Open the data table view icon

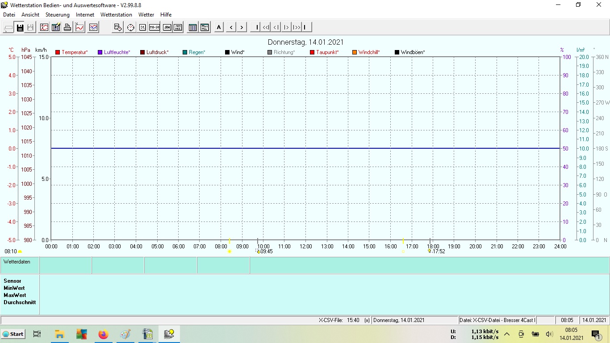pos(192,28)
